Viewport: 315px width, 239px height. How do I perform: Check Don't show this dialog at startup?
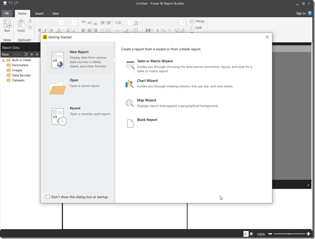pyautogui.click(x=48, y=197)
